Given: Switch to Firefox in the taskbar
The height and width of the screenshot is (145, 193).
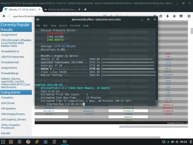Looking at the screenshot, I should coord(28,142).
